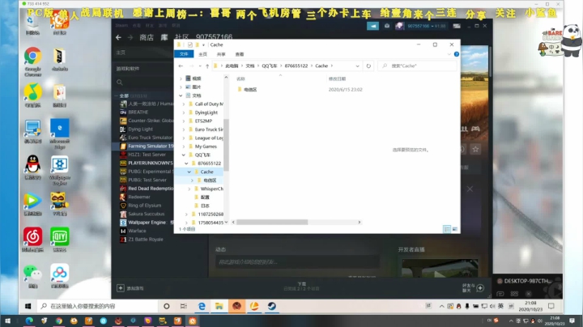Click QQ飞车 breadcrumb in address bar
Viewport: 583px width, 327px height.
[x=270, y=66]
